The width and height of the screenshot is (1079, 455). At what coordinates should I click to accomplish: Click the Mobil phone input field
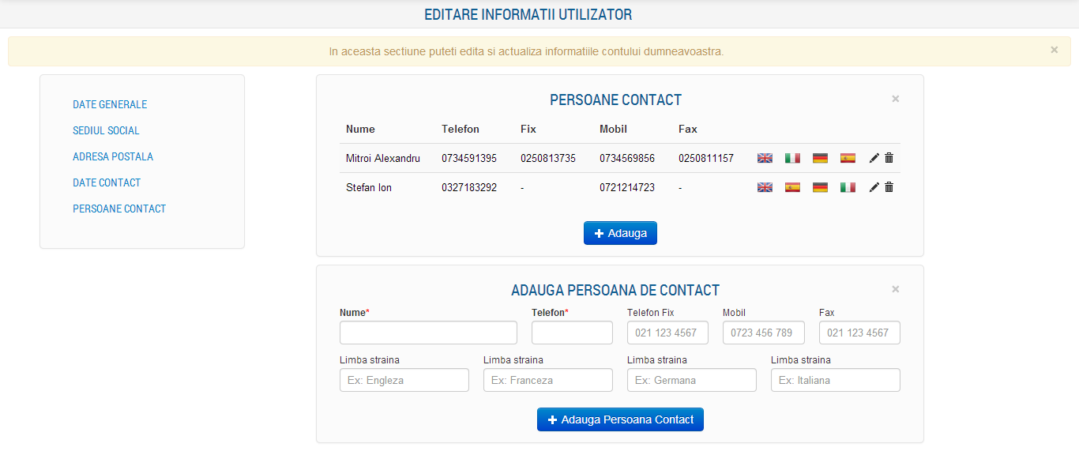point(763,333)
